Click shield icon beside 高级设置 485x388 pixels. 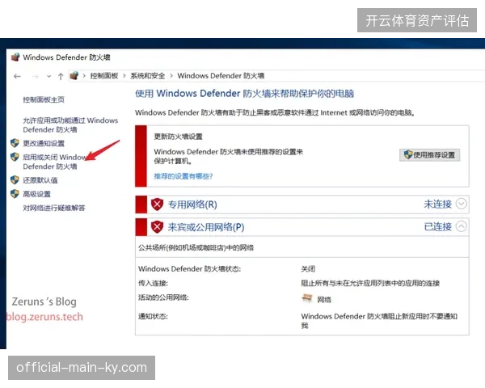coord(15,194)
